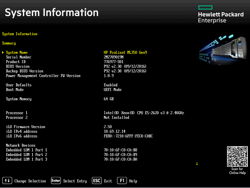Screen dimensions: 250x188
Task: Click the server rack image
Action: (x=223, y=49)
